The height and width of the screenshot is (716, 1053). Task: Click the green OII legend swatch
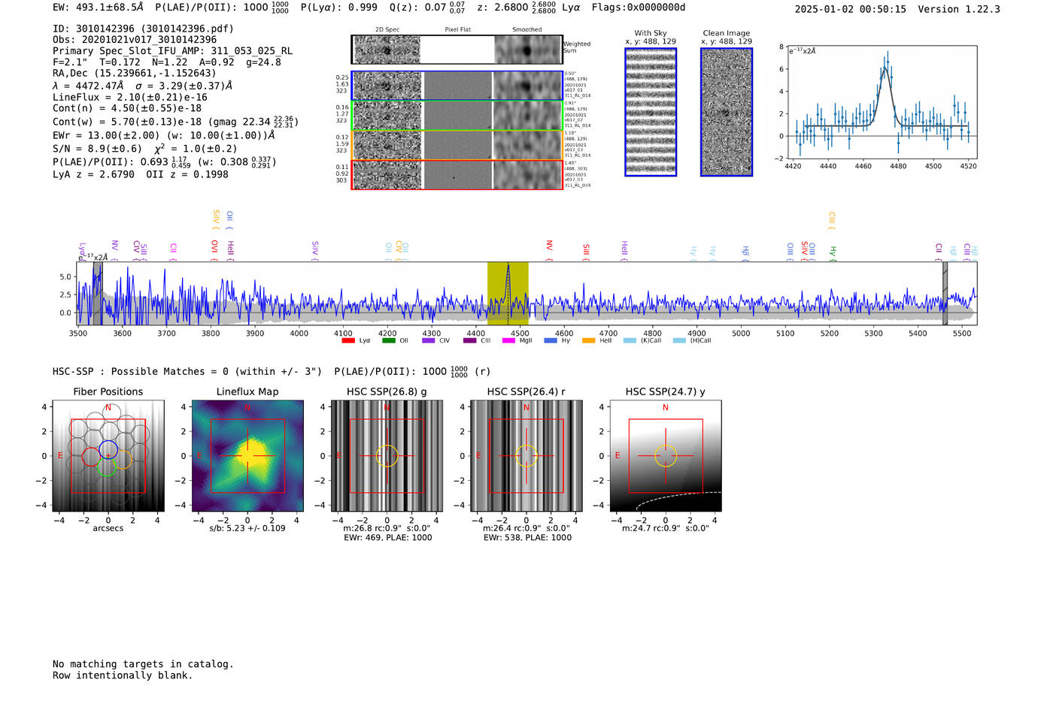389,340
